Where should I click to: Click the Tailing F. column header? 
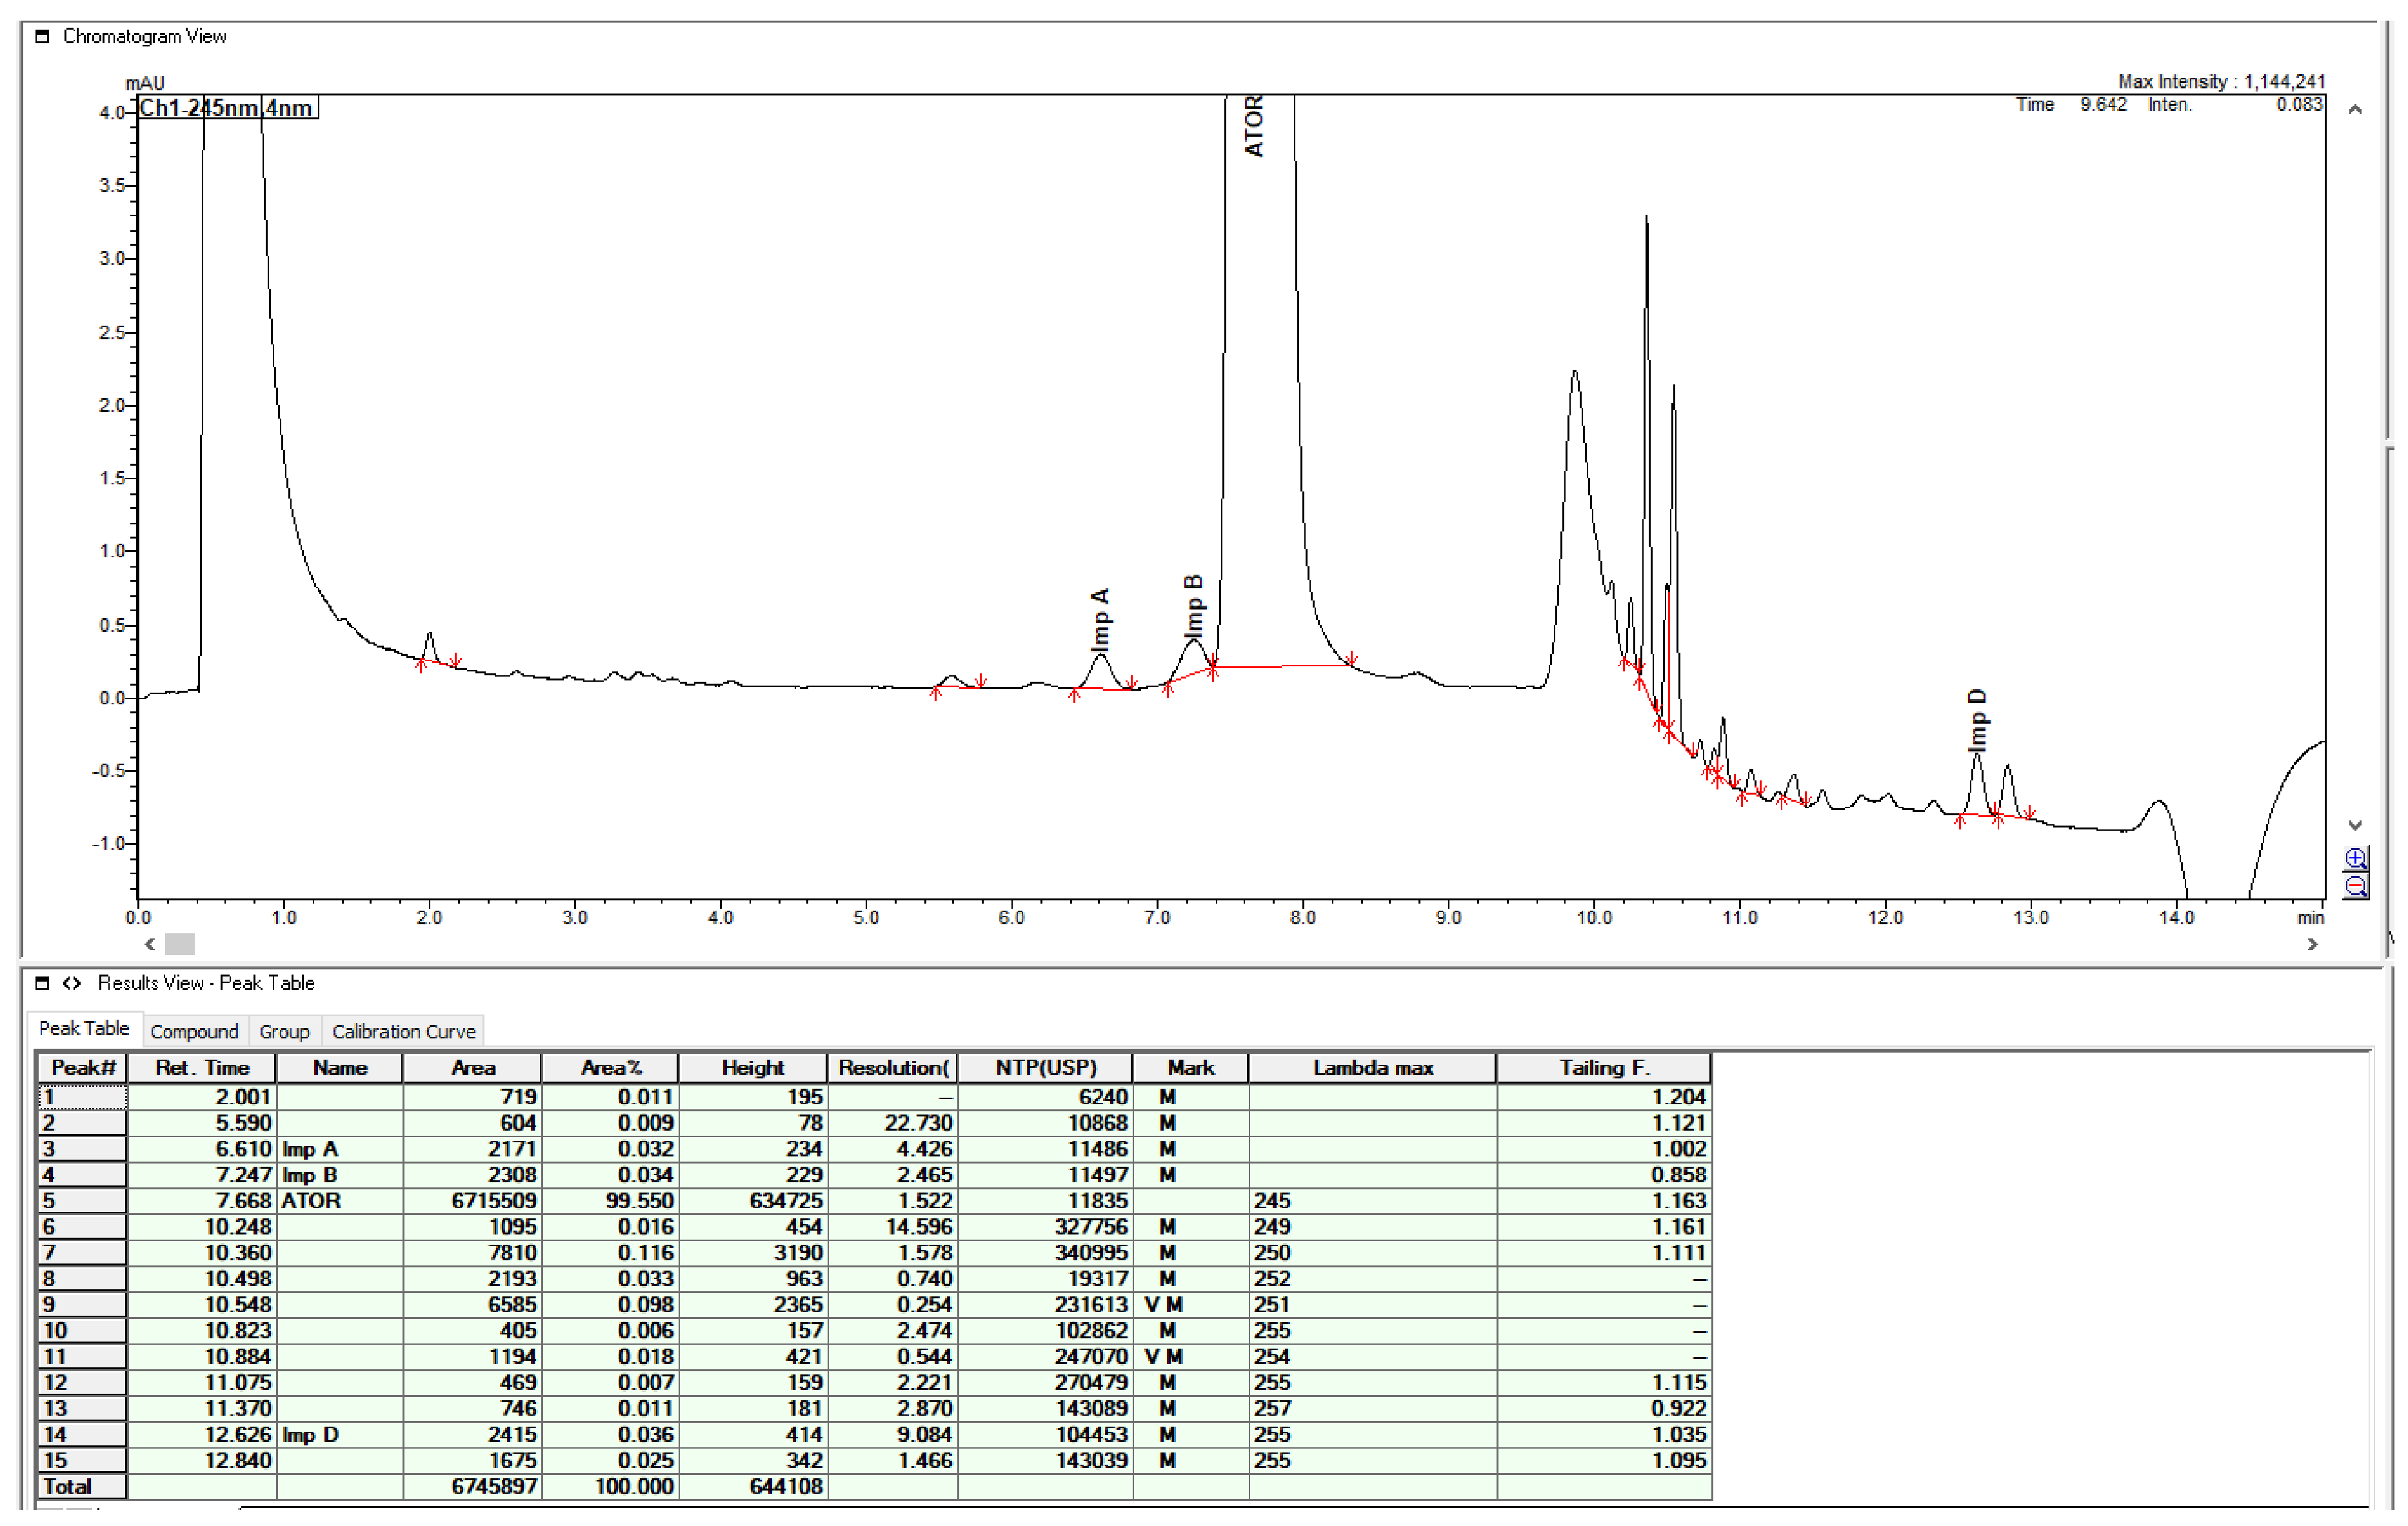pyautogui.click(x=1603, y=1068)
